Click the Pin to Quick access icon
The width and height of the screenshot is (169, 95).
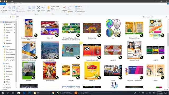click(x=4, y=8)
